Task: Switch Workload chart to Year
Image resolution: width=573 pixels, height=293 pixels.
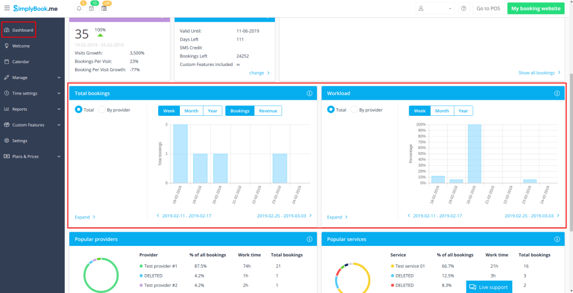Action: coord(464,111)
